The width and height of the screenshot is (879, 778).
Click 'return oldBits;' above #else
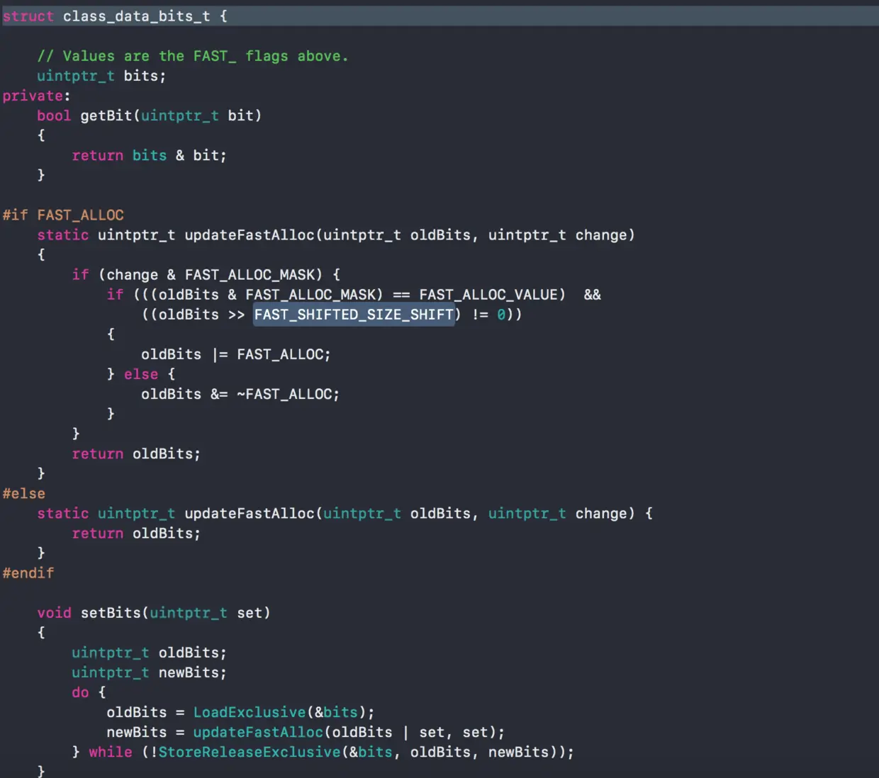click(136, 453)
